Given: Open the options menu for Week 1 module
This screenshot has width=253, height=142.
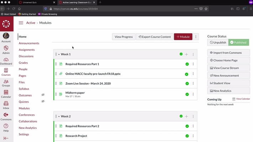Looking at the screenshot, I should tap(193, 54).
